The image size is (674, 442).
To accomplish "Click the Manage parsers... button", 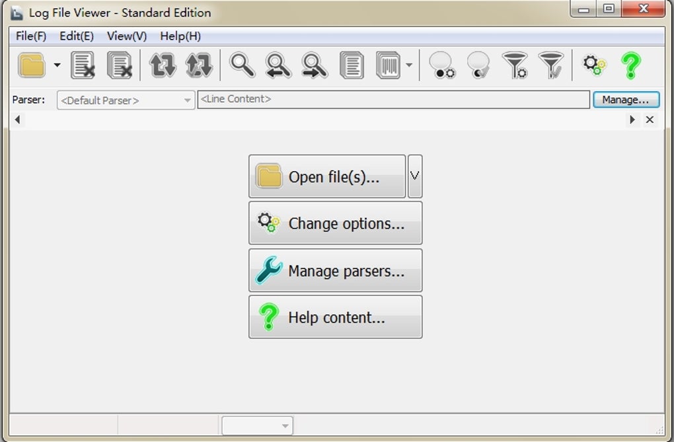I will click(x=335, y=270).
